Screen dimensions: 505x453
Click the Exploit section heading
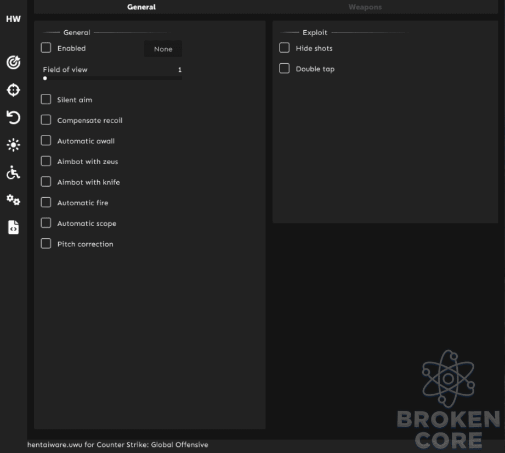pyautogui.click(x=315, y=32)
